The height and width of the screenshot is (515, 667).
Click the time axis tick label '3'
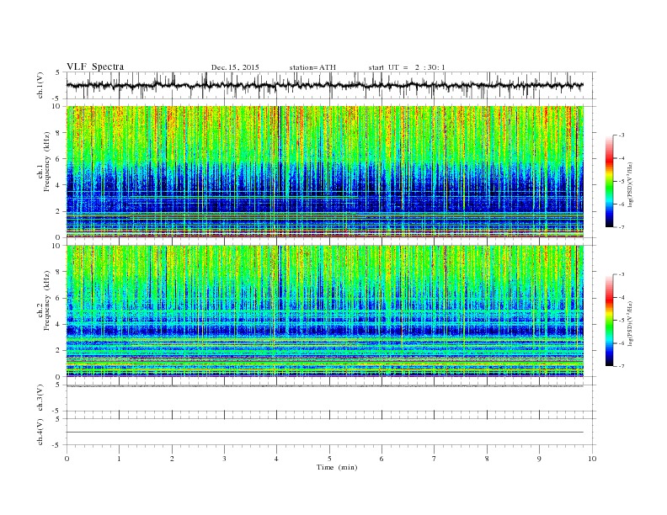(224, 459)
